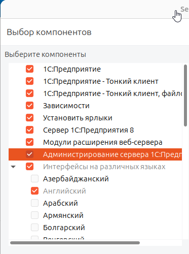This screenshot has height=254, width=189.
Task: Select 1С:Предприятие - Тонкий клиент, файловый row
Action: (x=95, y=93)
